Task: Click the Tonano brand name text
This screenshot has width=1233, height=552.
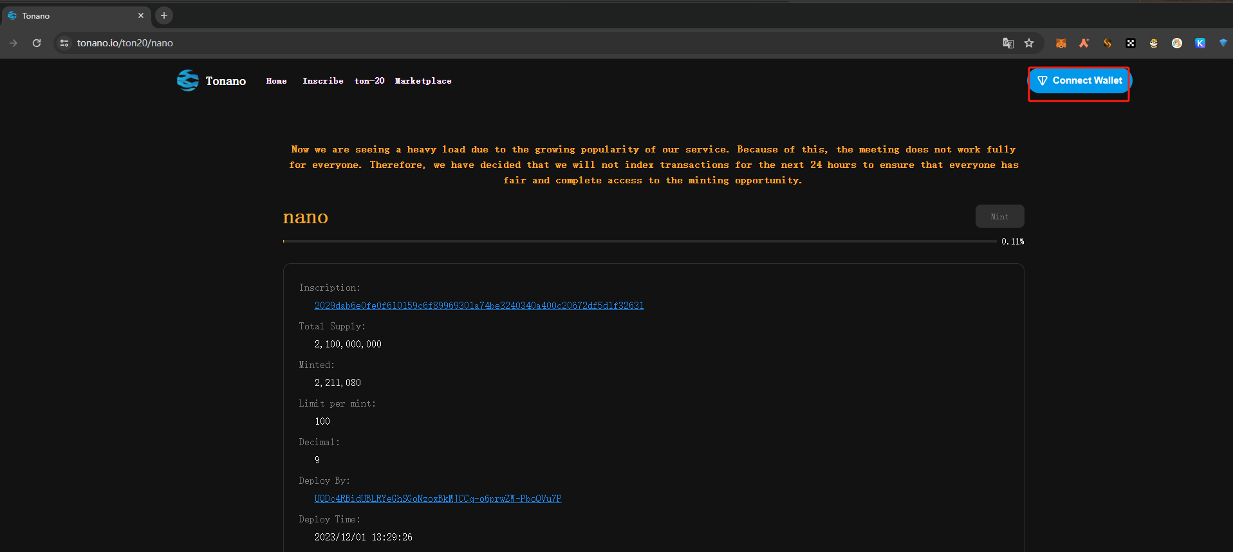Action: 226,81
